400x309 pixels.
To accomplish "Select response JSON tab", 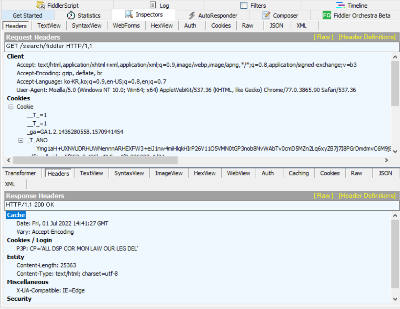I will click(x=385, y=173).
